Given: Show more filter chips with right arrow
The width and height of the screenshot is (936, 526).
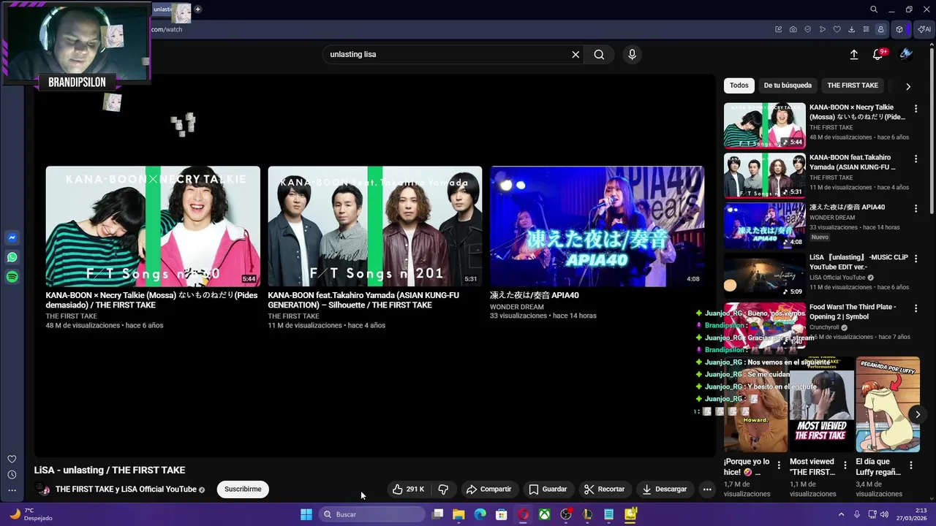Looking at the screenshot, I should 908,86.
